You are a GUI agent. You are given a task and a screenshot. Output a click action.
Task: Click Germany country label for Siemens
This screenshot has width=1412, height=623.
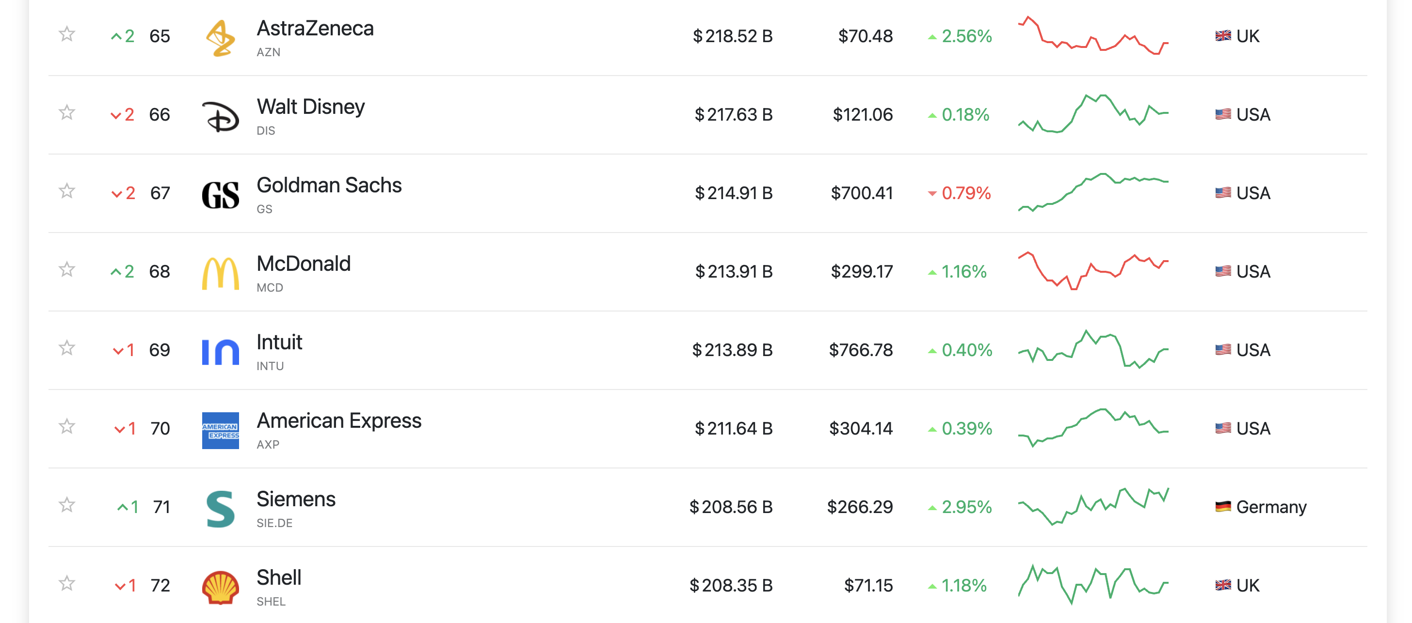coord(1270,507)
